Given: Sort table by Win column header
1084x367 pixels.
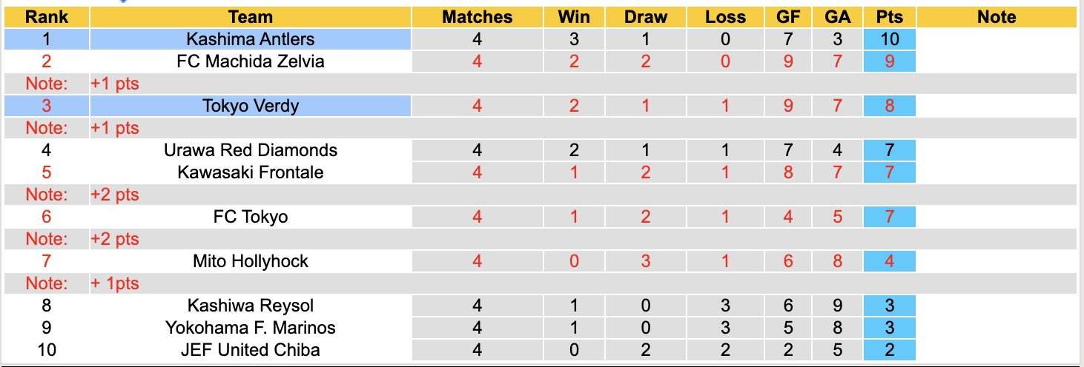Looking at the screenshot, I should [574, 17].
